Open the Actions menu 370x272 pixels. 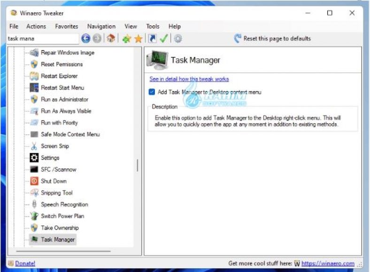36,26
